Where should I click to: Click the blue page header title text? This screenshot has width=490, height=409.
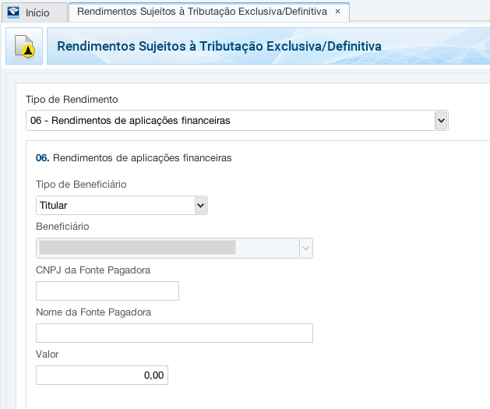pos(219,47)
